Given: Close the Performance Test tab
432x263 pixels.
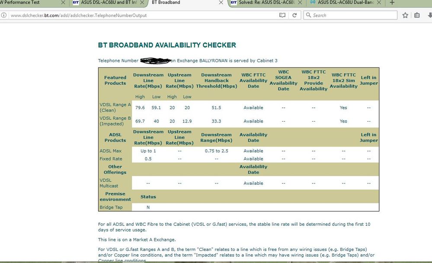Looking at the screenshot, I should tap(63, 3).
